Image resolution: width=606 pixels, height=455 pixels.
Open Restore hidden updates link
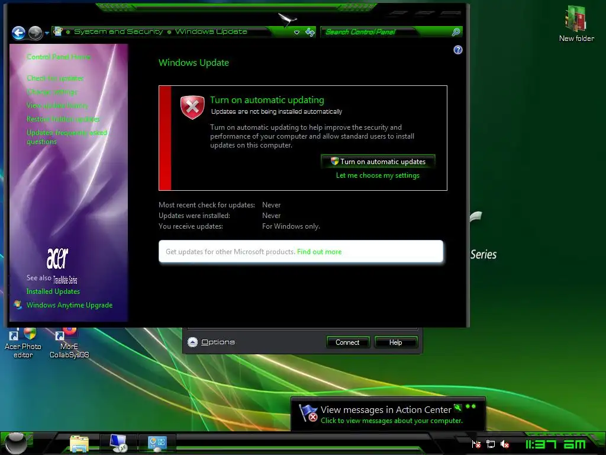pyautogui.click(x=63, y=118)
